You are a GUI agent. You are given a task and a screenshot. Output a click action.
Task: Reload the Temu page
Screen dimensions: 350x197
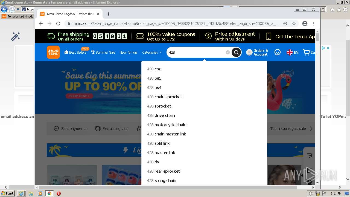pos(58,24)
